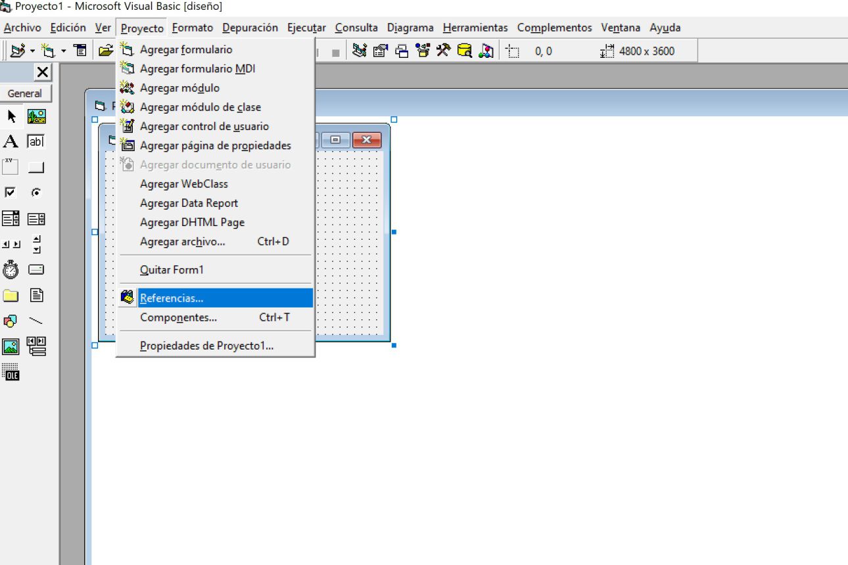Open the Ayuda menu
The height and width of the screenshot is (565, 848).
(x=665, y=28)
